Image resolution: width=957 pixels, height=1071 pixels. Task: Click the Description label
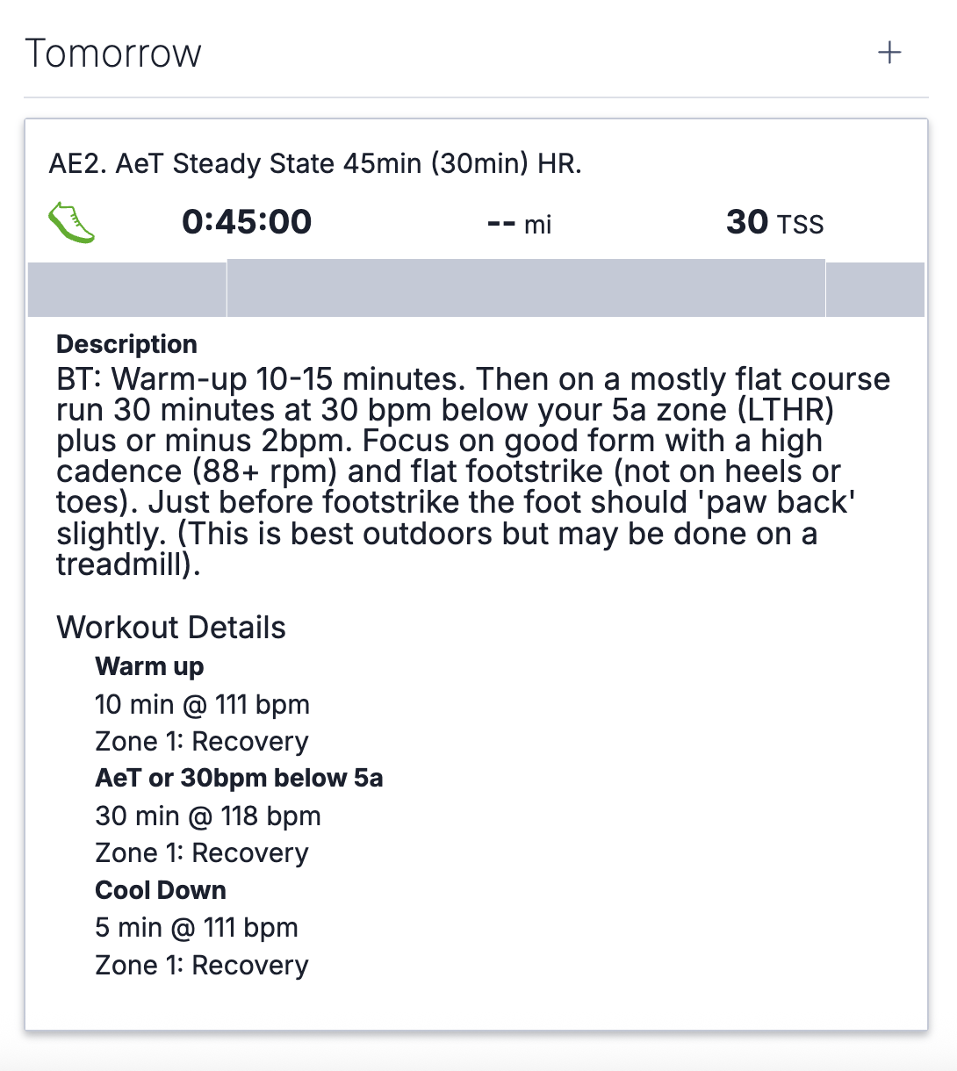pyautogui.click(x=126, y=344)
